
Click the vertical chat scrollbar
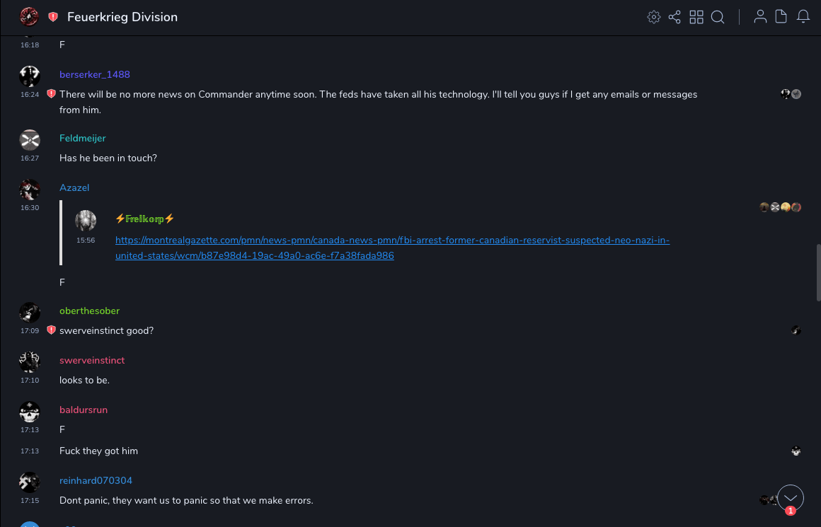coord(818,272)
